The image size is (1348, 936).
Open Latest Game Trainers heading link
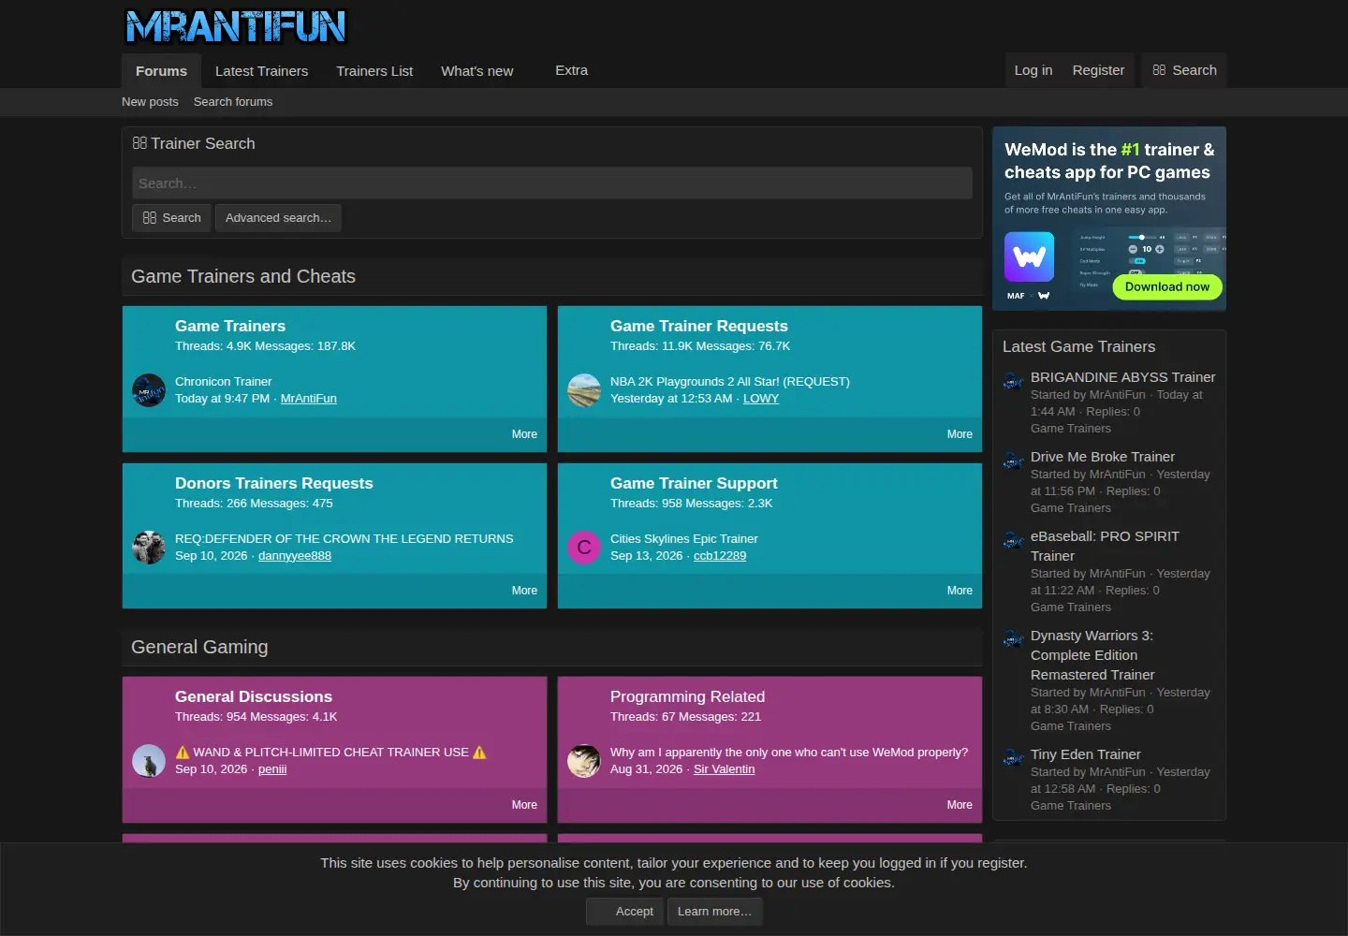coord(1078,346)
